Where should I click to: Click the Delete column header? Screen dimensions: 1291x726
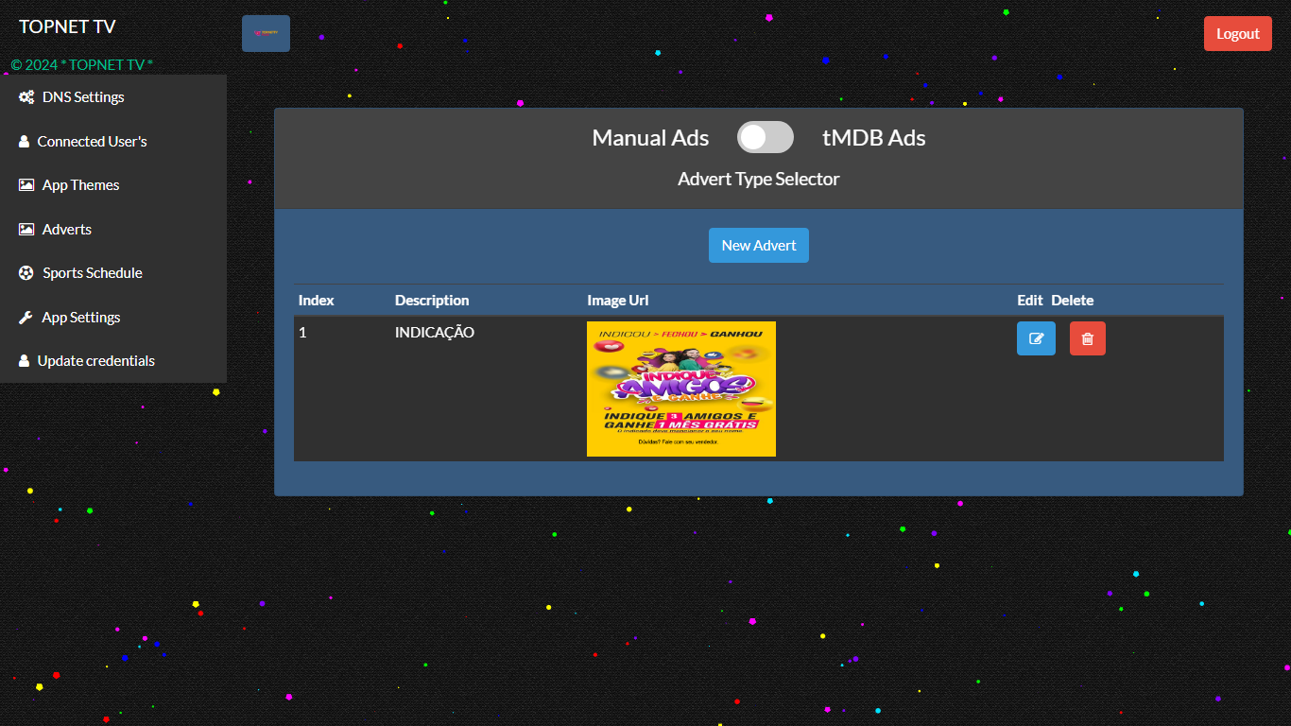(1073, 300)
